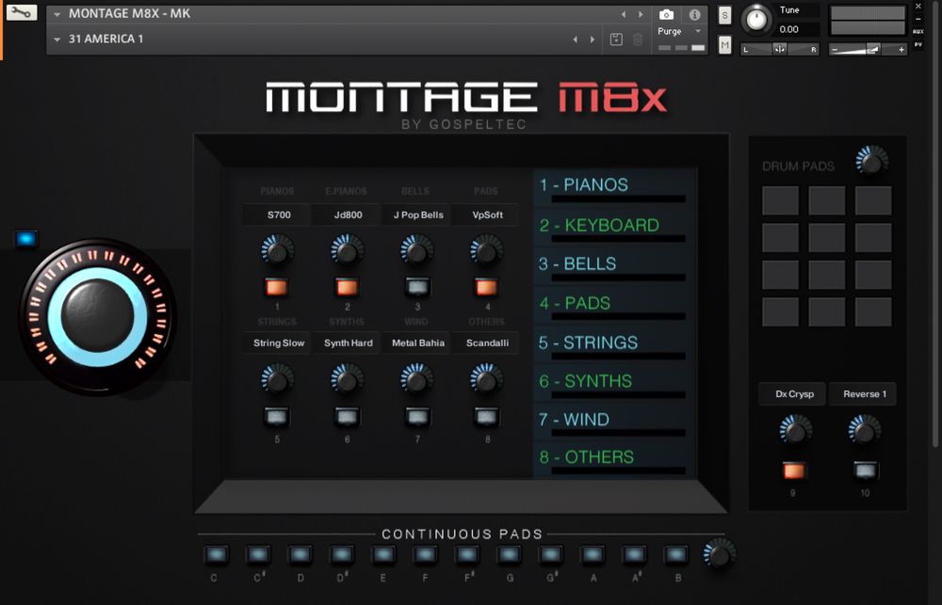
Task: Open the VpSoft pad sound selector
Action: click(487, 215)
